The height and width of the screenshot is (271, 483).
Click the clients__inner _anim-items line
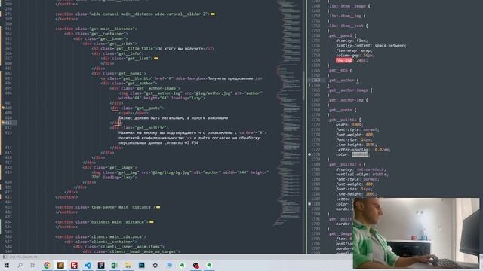(x=118, y=247)
